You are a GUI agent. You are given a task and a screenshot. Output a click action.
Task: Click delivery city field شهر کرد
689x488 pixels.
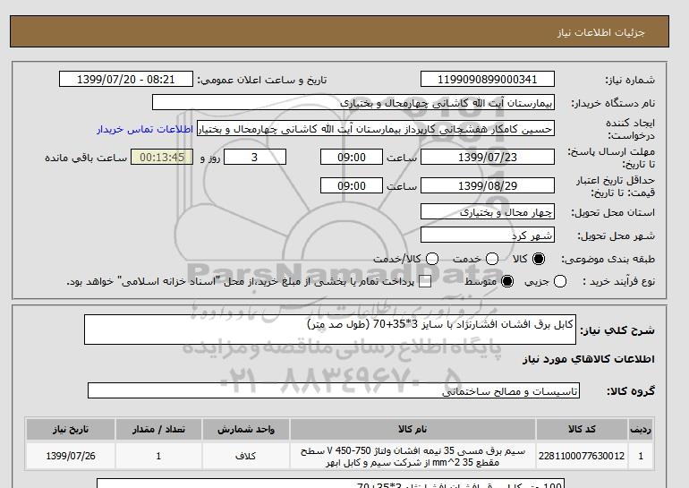pos(488,235)
